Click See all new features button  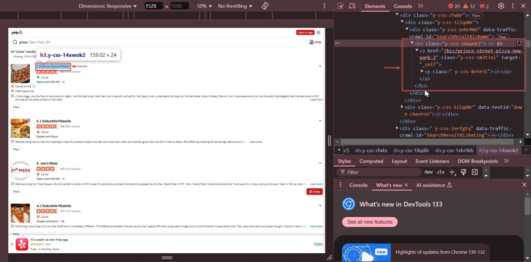[x=370, y=222]
